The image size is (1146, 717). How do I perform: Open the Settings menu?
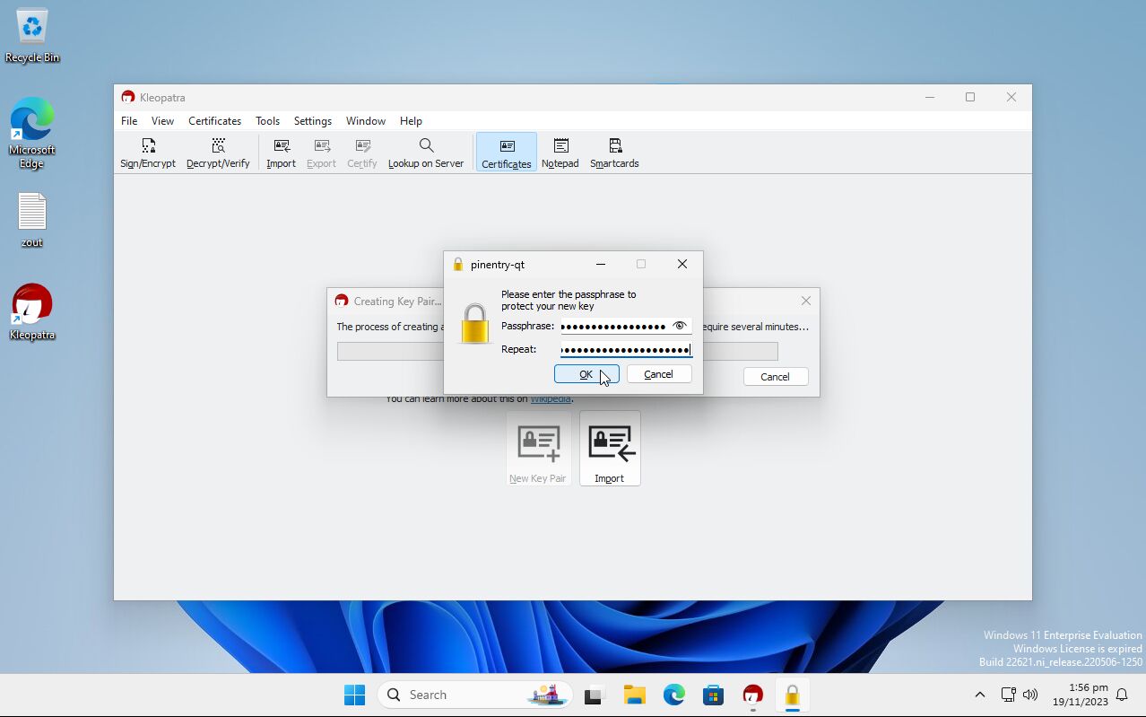[312, 121]
